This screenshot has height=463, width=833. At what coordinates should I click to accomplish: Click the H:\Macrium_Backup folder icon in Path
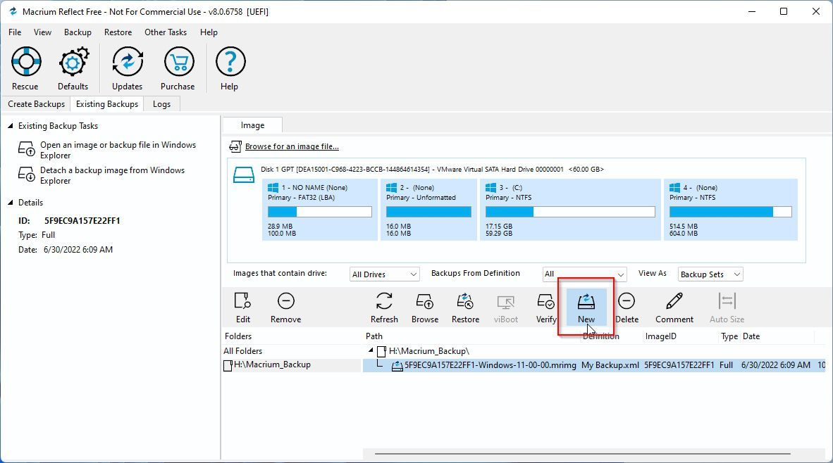point(381,351)
